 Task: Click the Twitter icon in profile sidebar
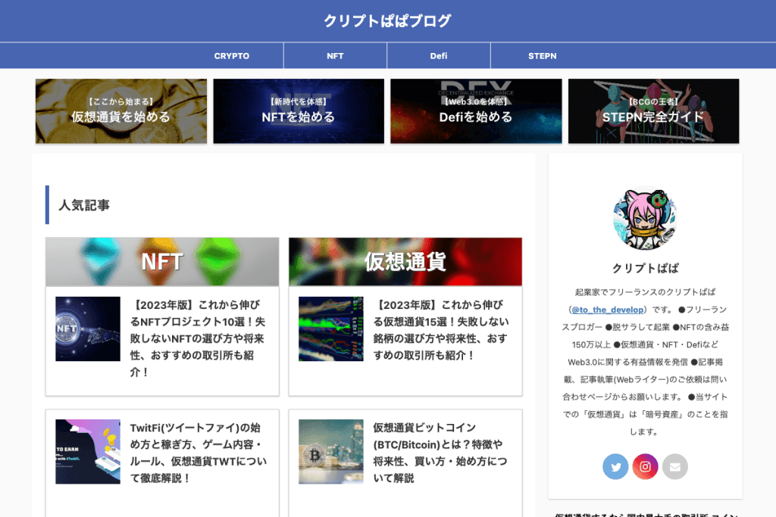tap(615, 466)
